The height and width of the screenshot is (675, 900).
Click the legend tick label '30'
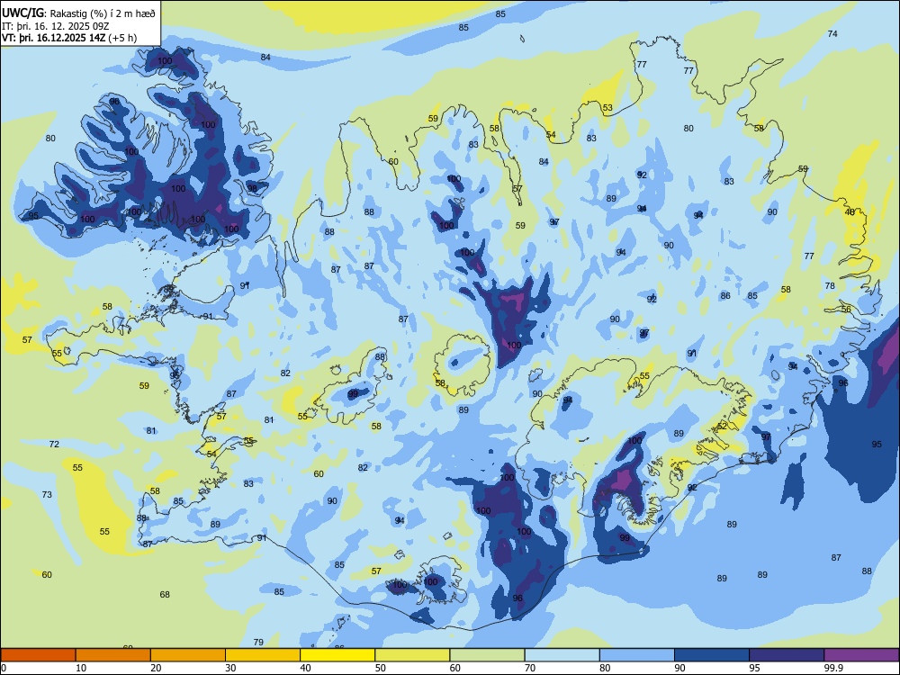230,668
